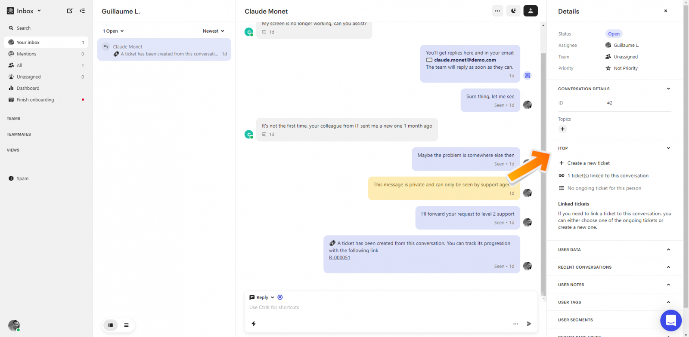Click the reply message input field

390,307
